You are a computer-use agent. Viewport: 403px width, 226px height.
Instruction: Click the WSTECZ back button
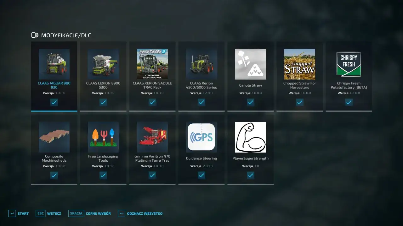(49, 213)
